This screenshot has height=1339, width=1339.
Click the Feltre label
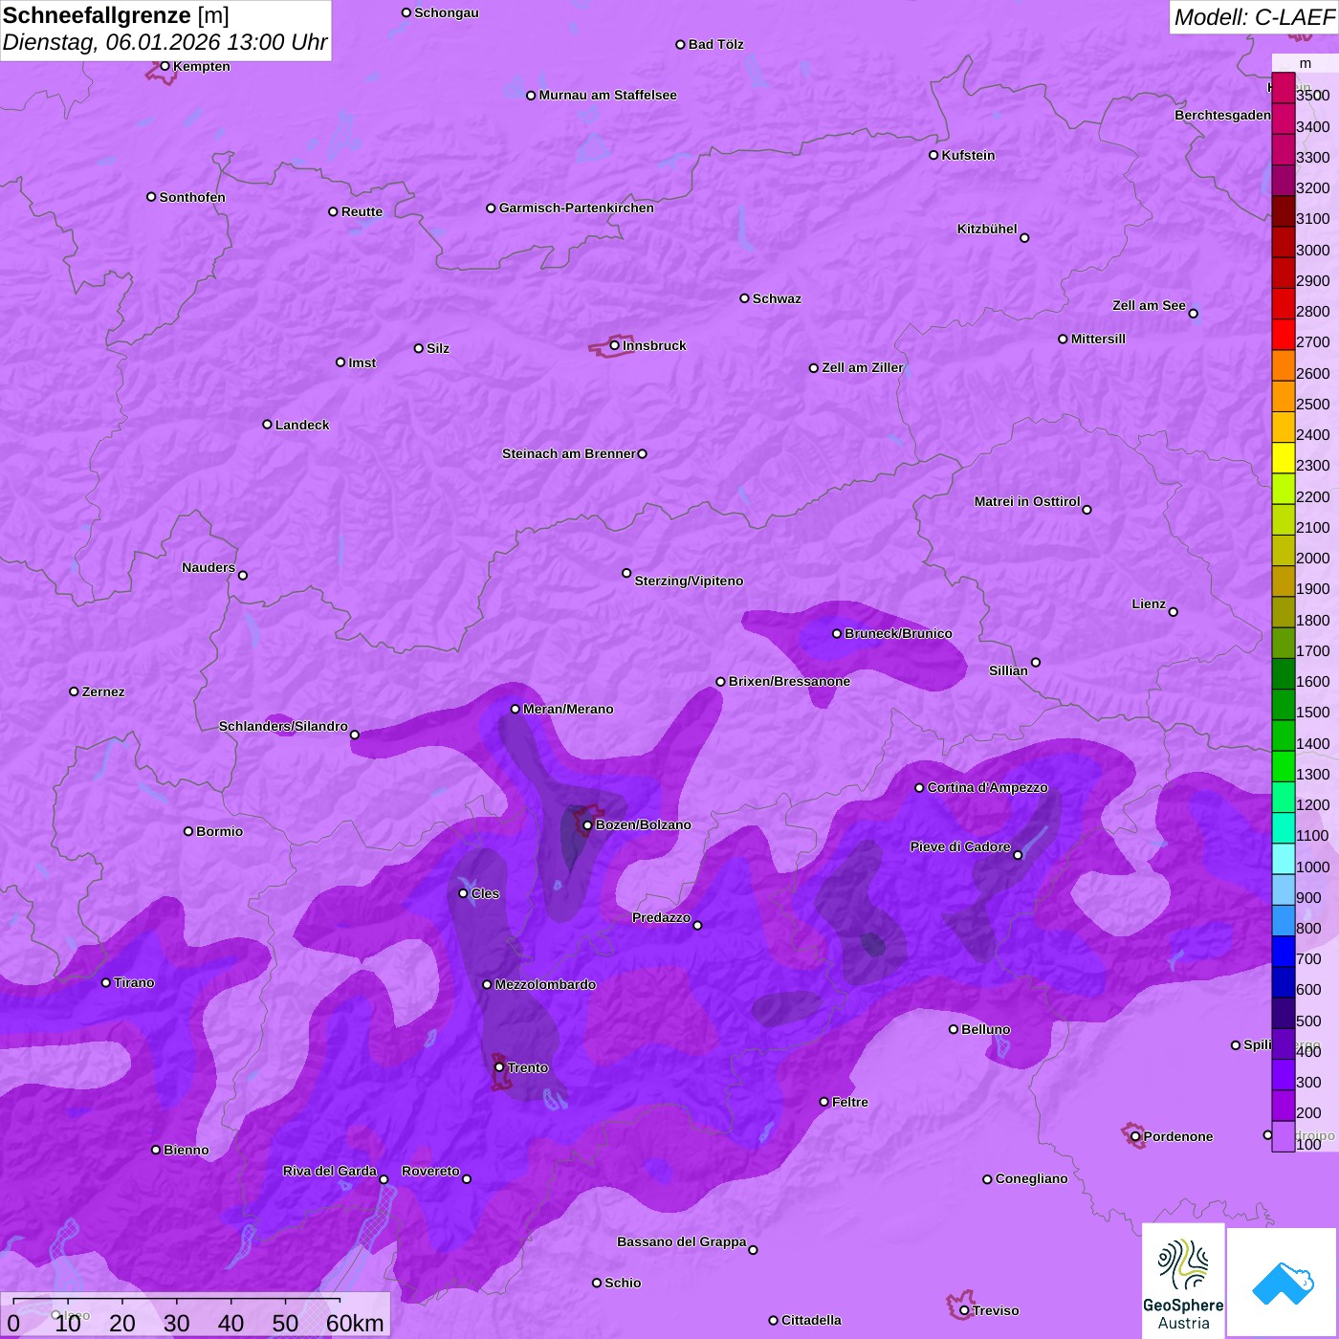pyautogui.click(x=850, y=1102)
